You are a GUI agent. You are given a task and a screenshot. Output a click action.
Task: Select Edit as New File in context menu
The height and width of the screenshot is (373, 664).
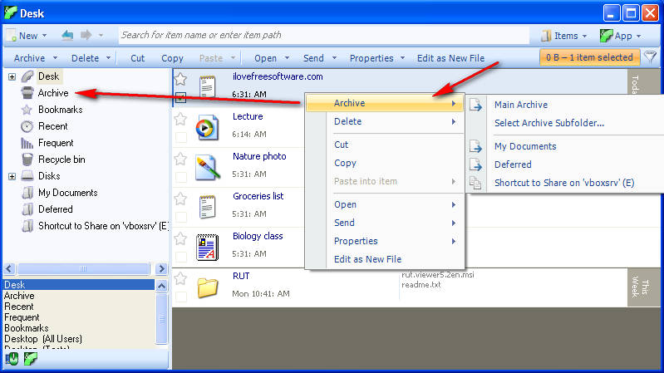click(x=367, y=259)
